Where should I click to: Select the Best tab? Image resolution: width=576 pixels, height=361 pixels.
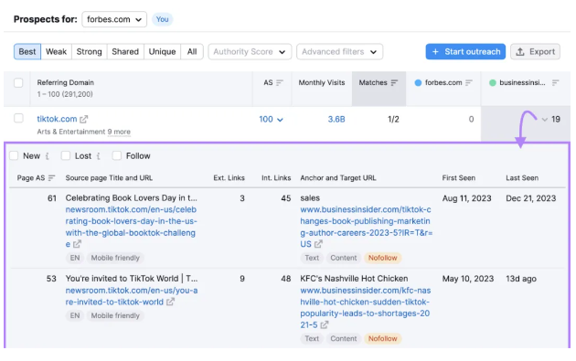point(27,52)
